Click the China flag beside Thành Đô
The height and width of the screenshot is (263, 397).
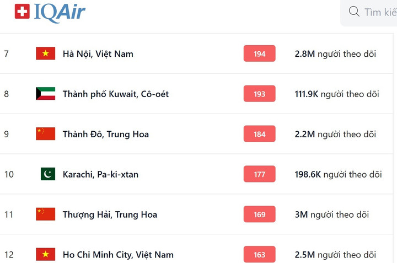click(x=45, y=134)
